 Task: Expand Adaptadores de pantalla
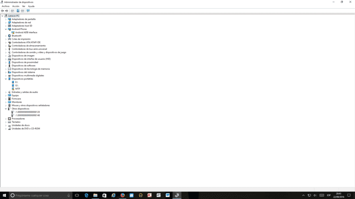coord(6,19)
